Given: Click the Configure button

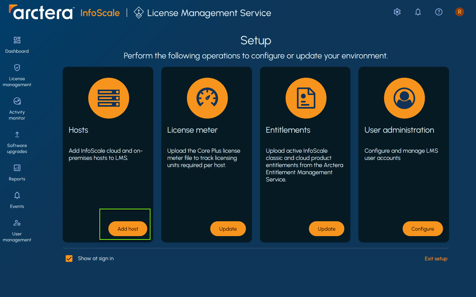Looking at the screenshot, I should pos(423,229).
